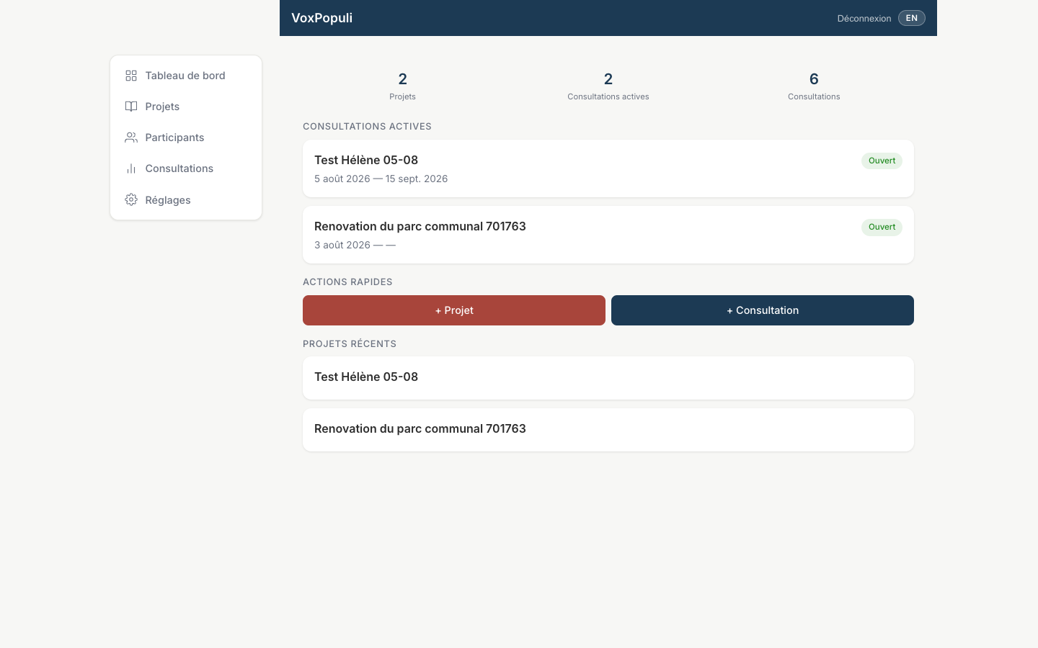Open recent project Renovation du parc communal 701763
1038x648 pixels.
click(x=608, y=430)
